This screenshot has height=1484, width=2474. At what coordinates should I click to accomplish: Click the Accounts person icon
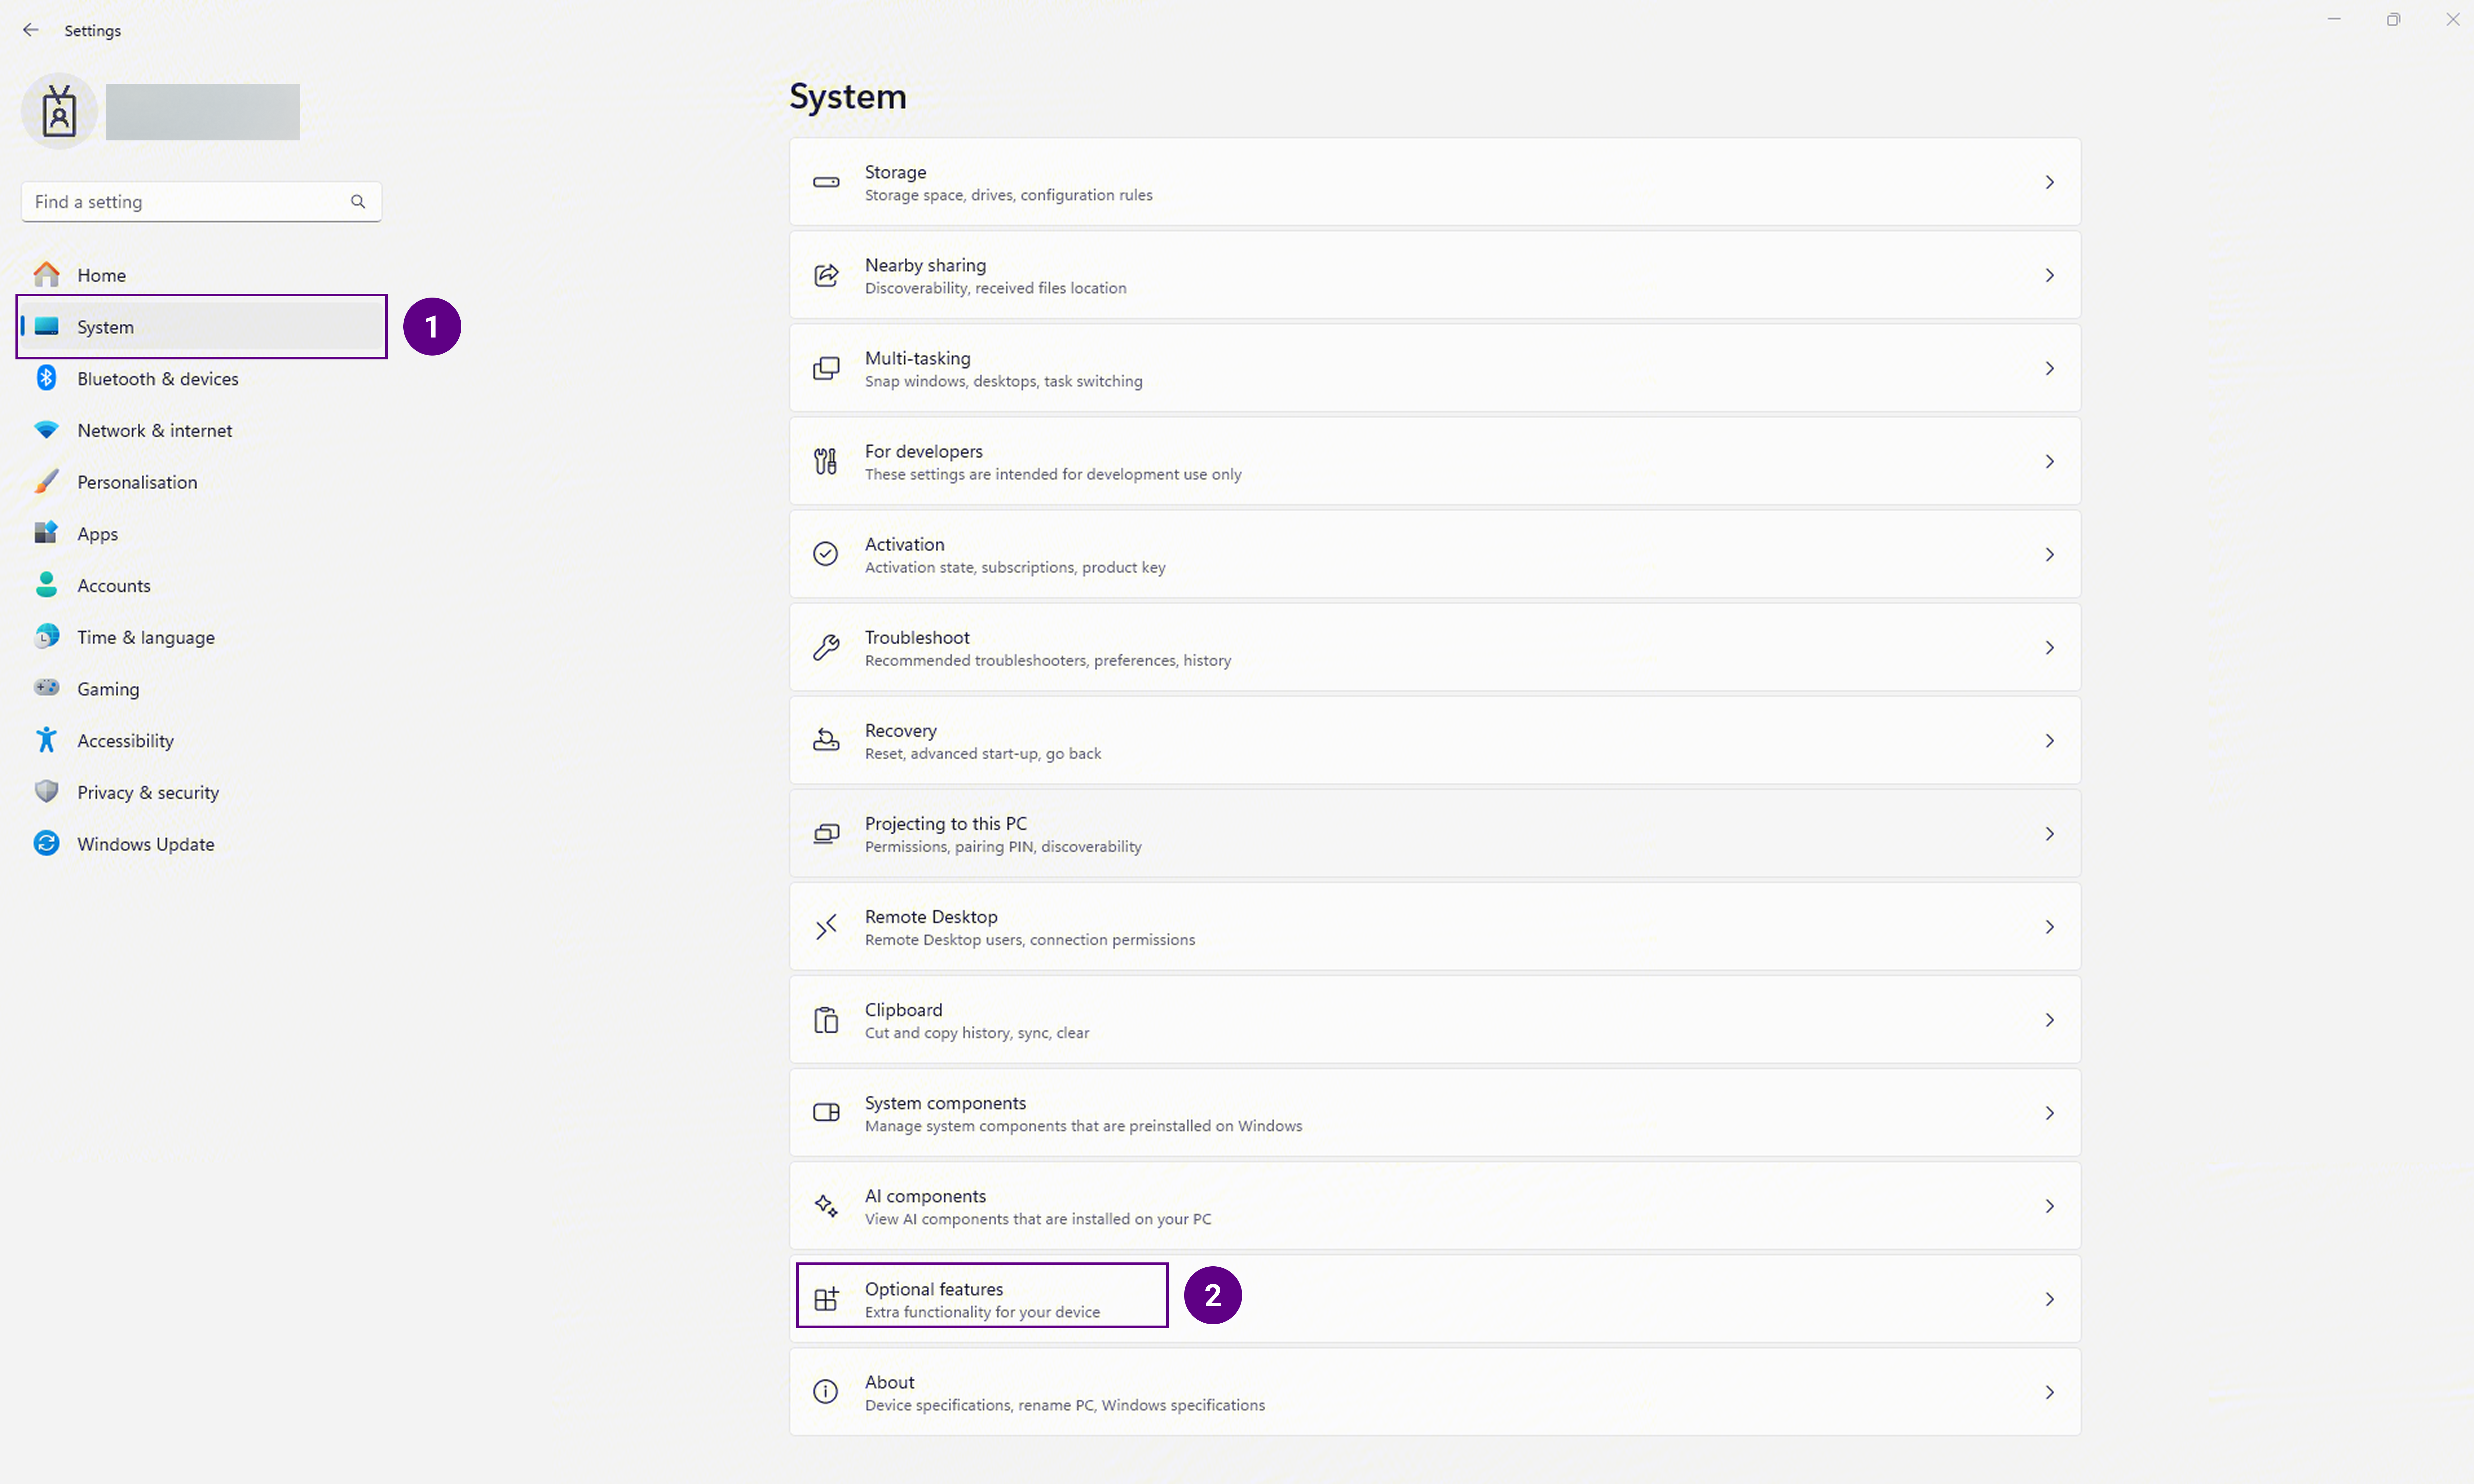pos(46,585)
